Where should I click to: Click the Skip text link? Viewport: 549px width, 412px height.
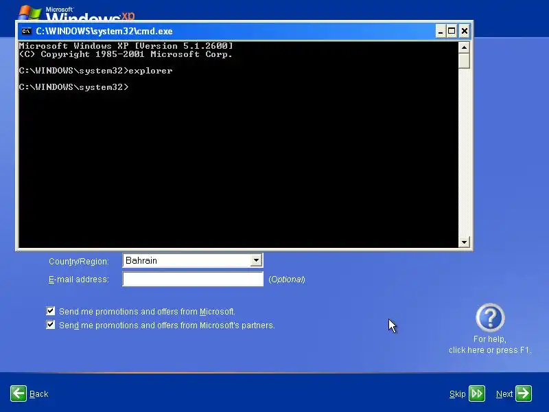pyautogui.click(x=457, y=394)
